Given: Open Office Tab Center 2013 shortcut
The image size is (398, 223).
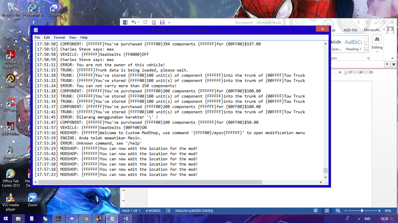Looking at the screenshot, I should pyautogui.click(x=11, y=178).
